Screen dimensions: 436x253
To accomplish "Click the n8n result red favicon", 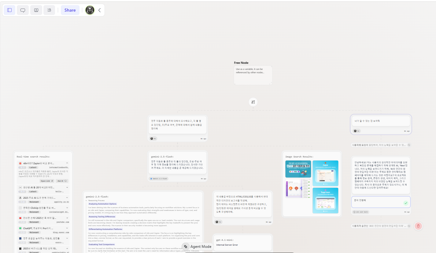I will 20,163.
